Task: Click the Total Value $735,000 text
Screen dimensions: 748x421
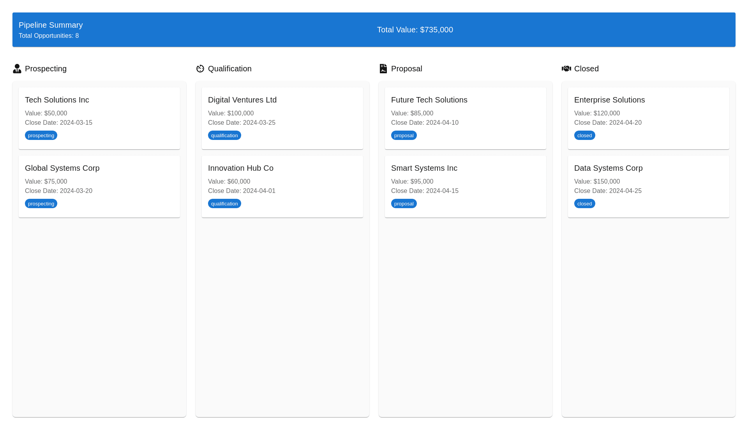Action: (x=415, y=30)
